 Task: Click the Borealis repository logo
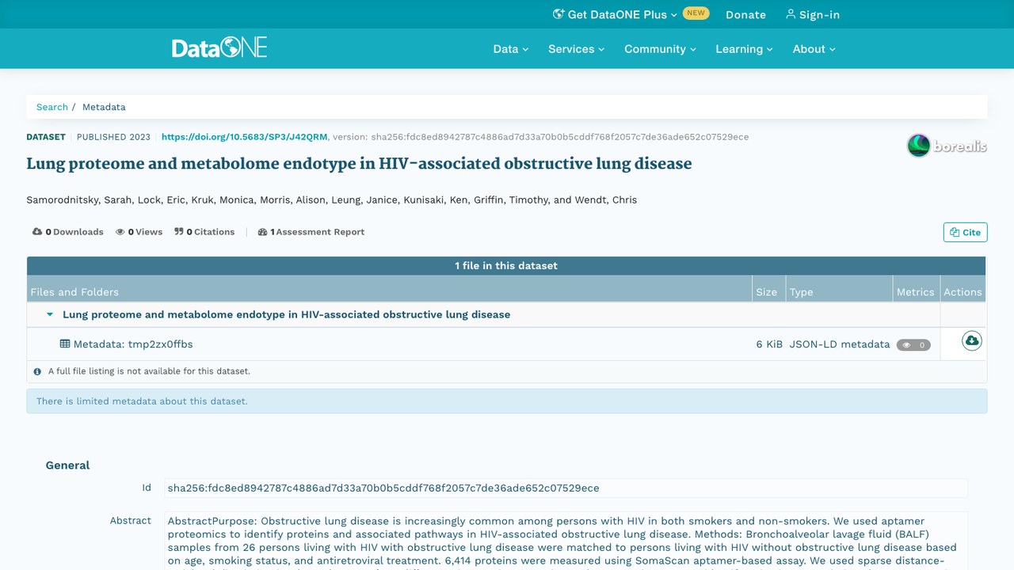947,146
